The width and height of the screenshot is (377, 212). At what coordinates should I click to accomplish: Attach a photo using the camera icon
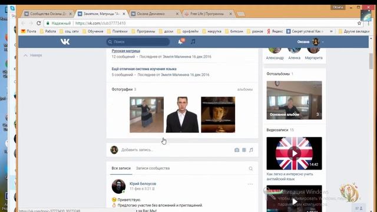point(237,150)
